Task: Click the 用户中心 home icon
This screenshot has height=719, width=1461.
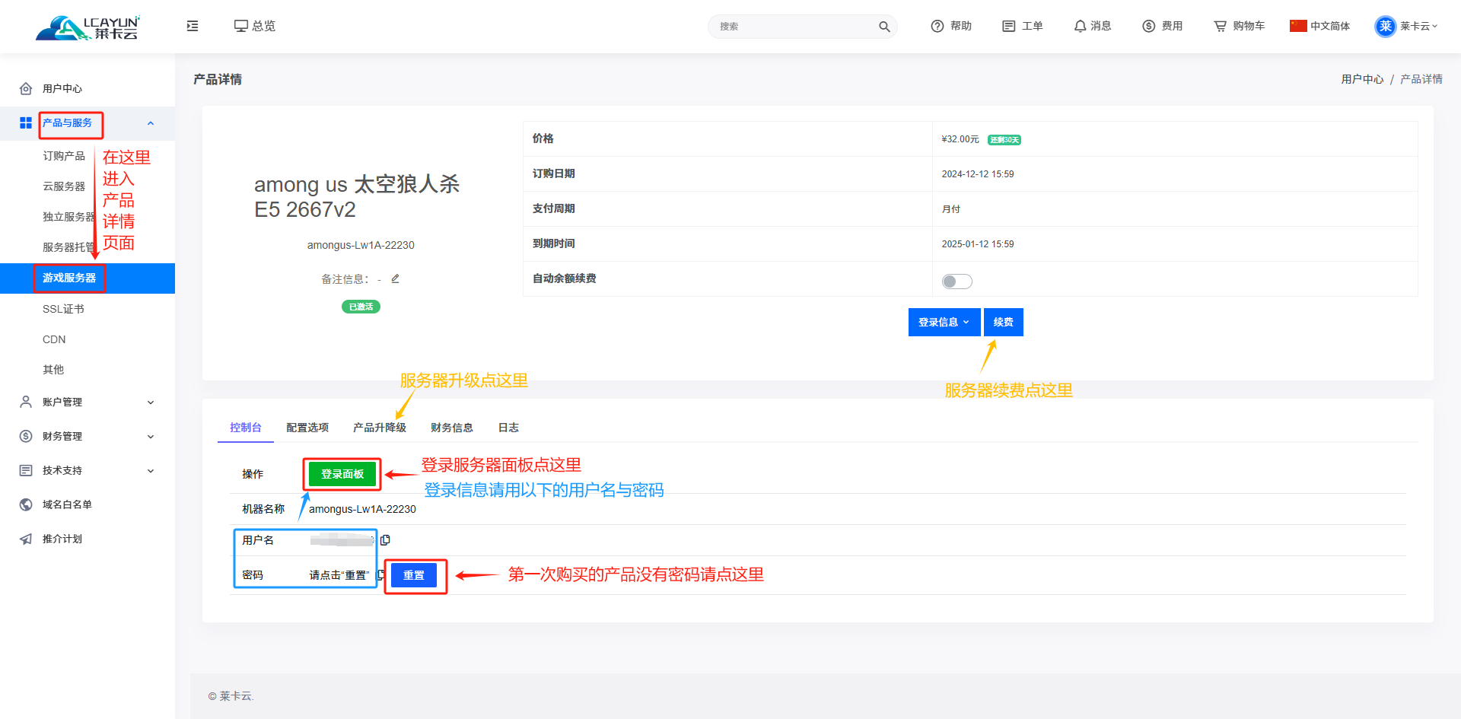Action: [x=26, y=88]
